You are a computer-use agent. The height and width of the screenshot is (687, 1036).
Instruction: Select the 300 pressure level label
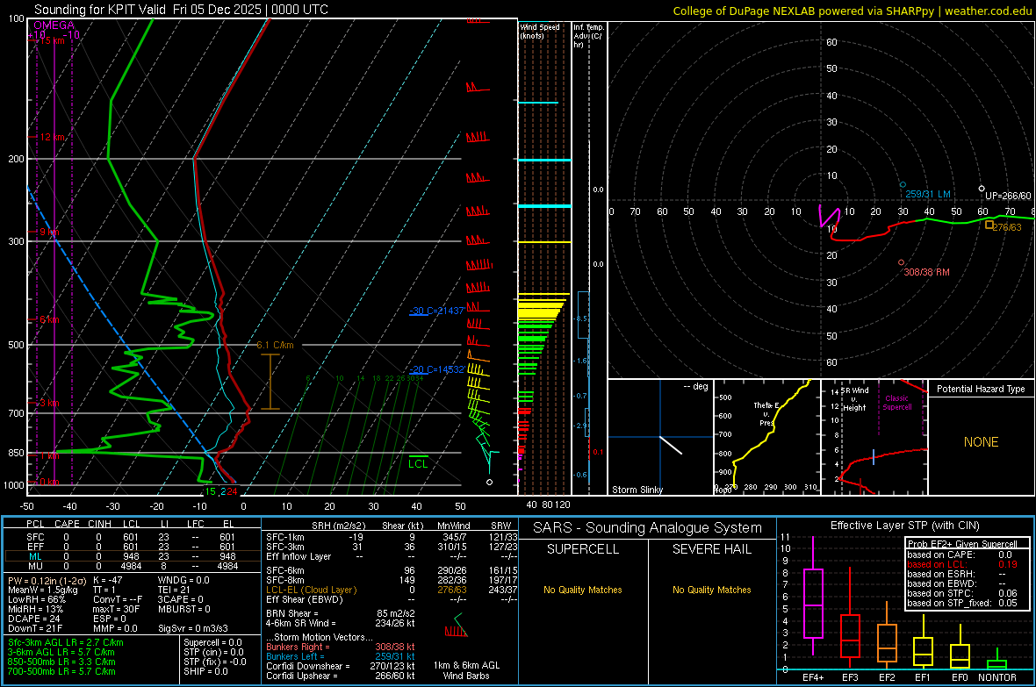[16, 242]
